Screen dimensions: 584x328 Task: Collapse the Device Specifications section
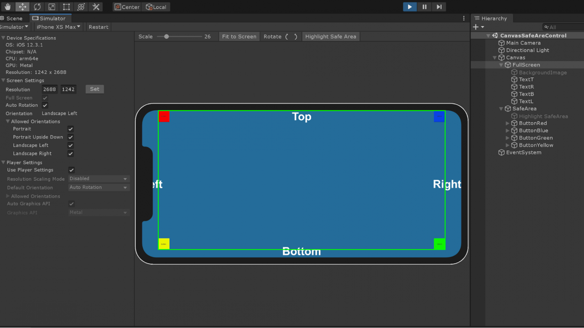click(3, 38)
